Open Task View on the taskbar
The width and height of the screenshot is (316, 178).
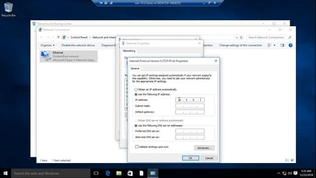pyautogui.click(x=96, y=174)
